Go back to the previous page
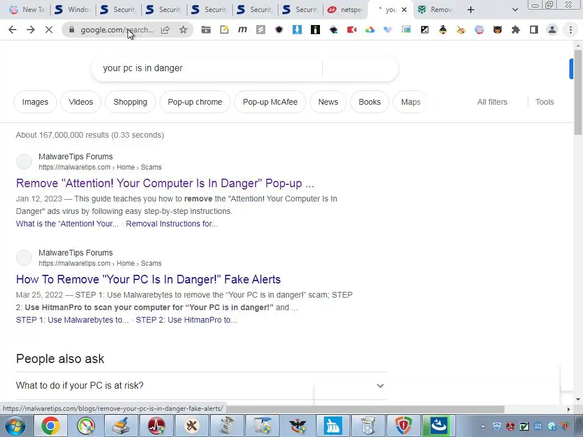Screen dimensions: 583x437 click(x=13, y=30)
